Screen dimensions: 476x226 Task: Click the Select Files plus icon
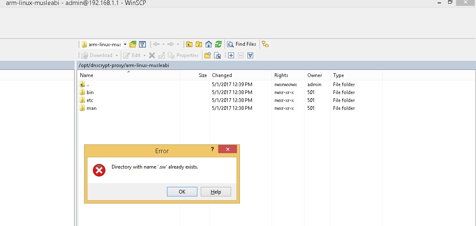(x=231, y=55)
